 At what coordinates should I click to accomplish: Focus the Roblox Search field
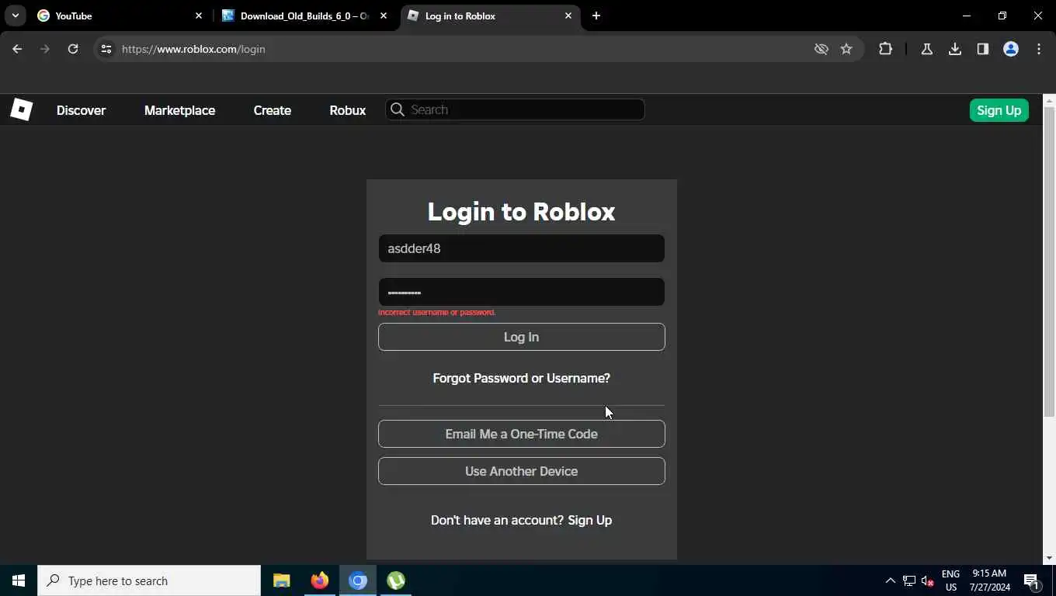[x=515, y=109]
